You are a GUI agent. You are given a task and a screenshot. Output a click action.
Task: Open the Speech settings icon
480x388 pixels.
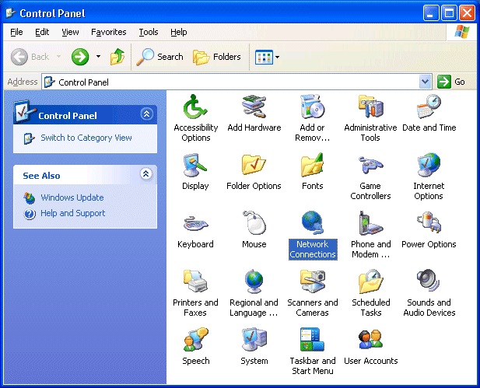[x=195, y=341]
